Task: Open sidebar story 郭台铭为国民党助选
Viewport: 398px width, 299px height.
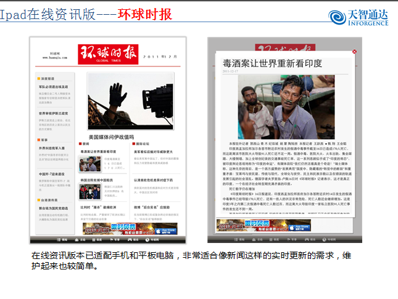Action: tap(53, 208)
